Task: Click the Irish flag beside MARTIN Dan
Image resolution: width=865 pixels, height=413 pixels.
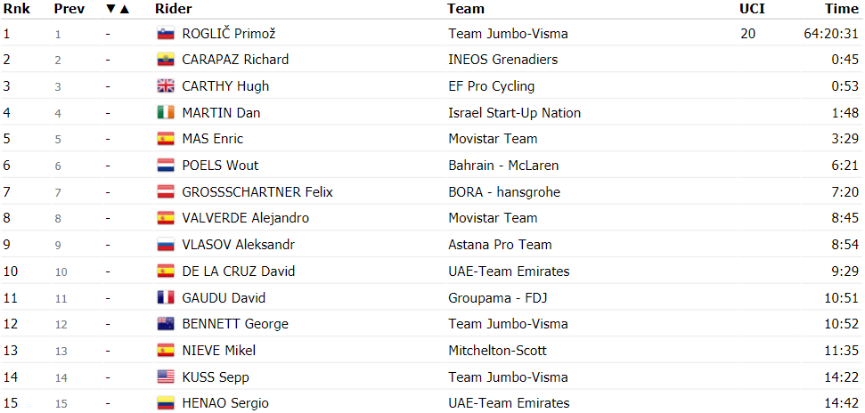Action: click(x=166, y=112)
